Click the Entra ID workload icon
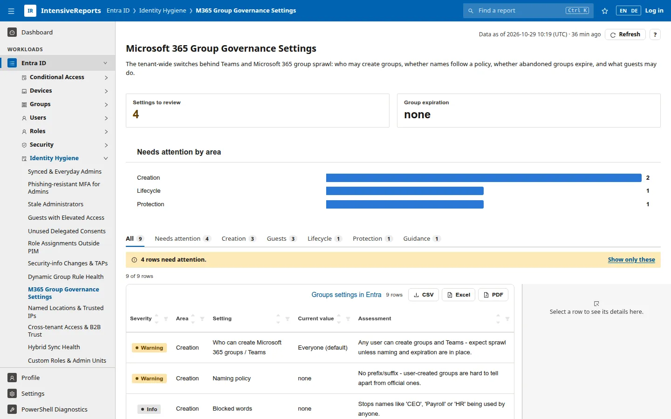This screenshot has height=419, width=671. point(12,63)
